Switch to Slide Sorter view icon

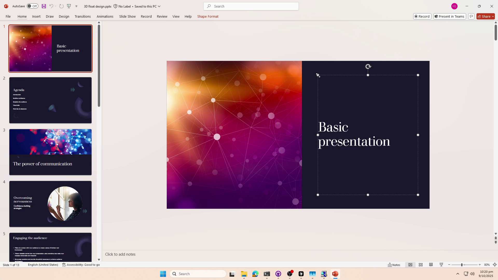point(421,265)
